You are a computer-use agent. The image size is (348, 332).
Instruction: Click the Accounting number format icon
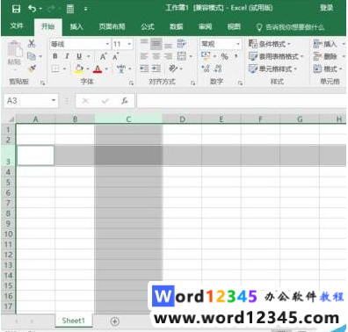(206, 56)
